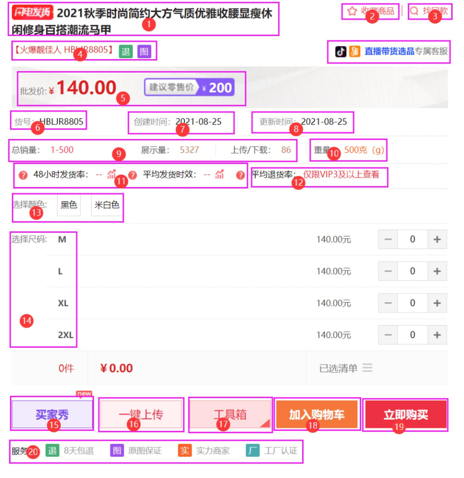Select the 米白色 color option
Screen dimensions: 464x478
107,205
